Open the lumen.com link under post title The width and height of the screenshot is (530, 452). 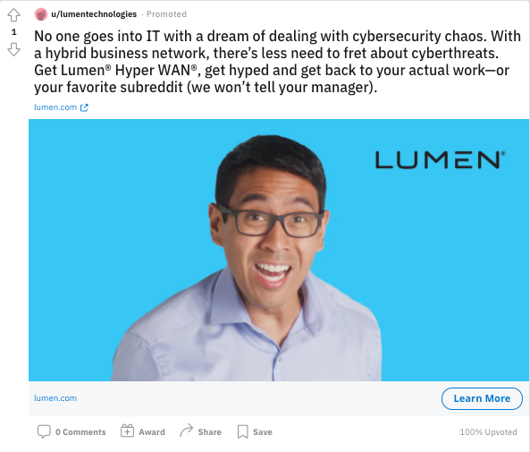coord(55,107)
